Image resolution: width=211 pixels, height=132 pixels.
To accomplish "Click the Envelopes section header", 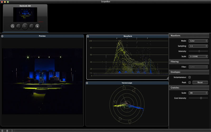I will pos(189,72).
